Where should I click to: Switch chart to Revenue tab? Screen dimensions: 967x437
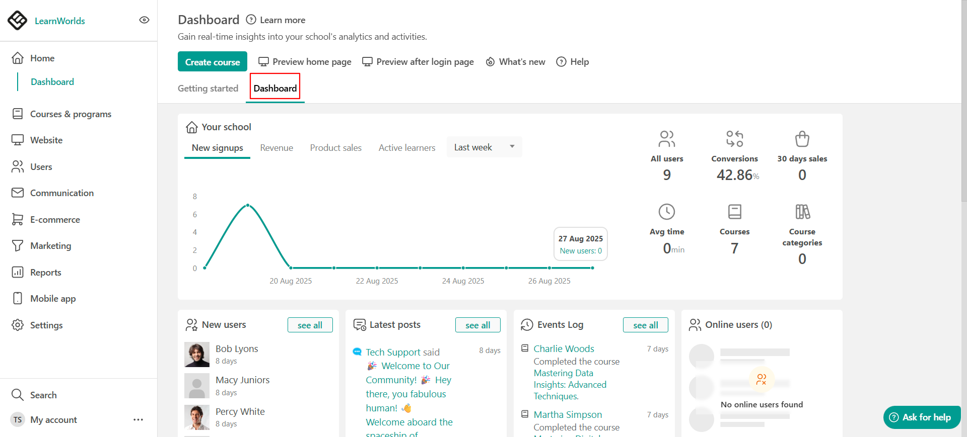point(277,148)
